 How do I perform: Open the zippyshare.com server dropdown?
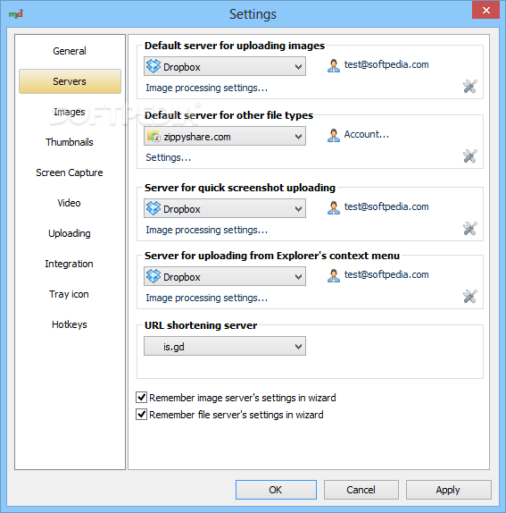[x=225, y=136]
